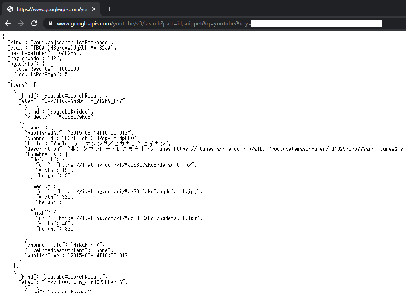Click the publishedAt value 2015-08-14T10:00:01Z
The height and width of the screenshot is (293, 406).
99,133
